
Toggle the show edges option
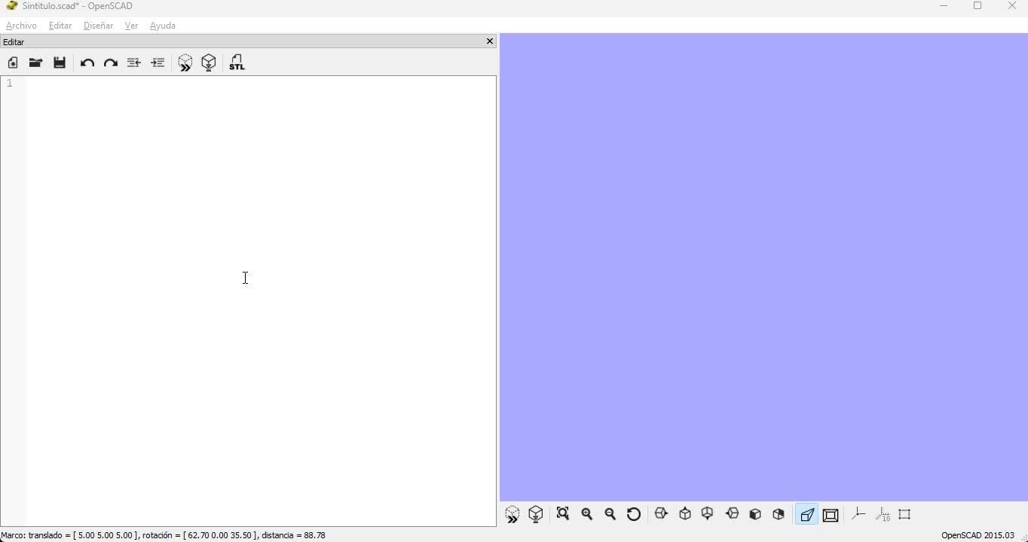point(904,514)
